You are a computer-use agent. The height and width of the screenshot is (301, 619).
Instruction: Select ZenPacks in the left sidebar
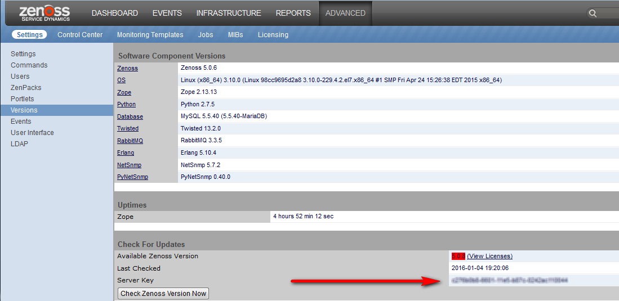pos(26,88)
